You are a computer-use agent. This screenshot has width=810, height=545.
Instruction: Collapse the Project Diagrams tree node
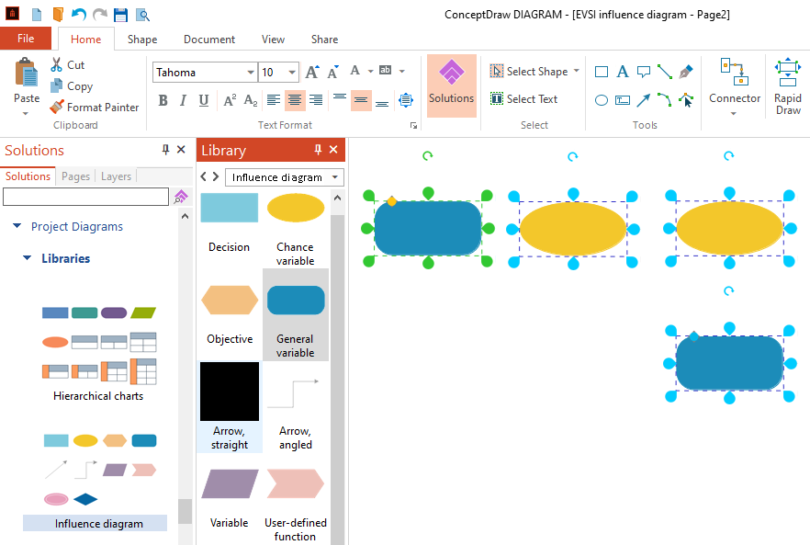[17, 226]
